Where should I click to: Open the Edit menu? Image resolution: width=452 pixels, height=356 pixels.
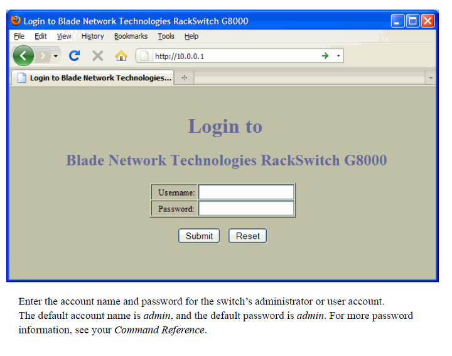(x=41, y=36)
